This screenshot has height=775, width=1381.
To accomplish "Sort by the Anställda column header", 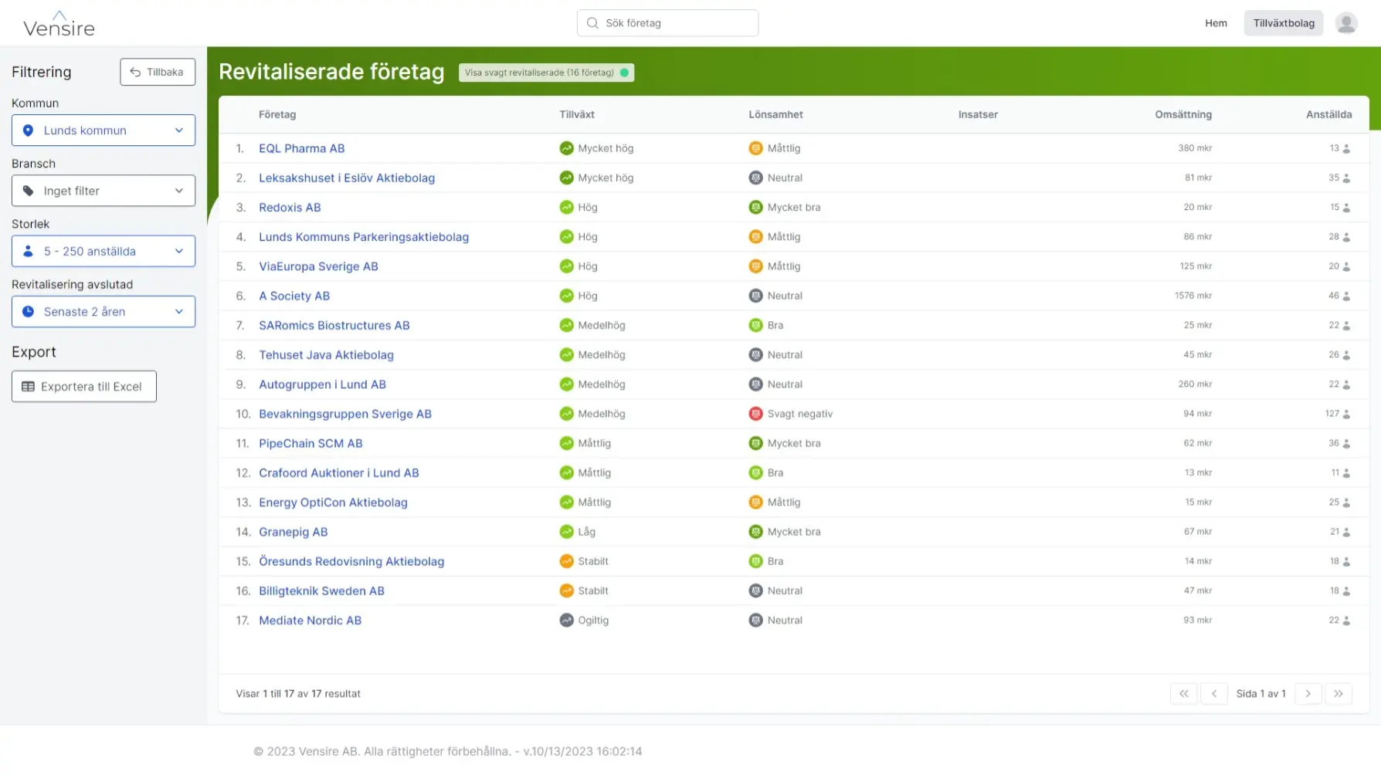I will pos(1329,115).
